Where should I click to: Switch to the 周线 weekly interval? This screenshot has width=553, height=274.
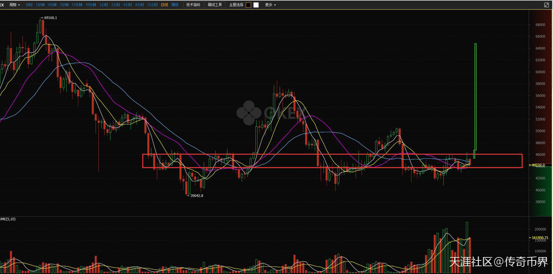tap(174, 5)
